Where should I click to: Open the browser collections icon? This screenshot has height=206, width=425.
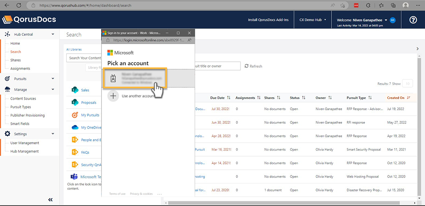[393, 5]
